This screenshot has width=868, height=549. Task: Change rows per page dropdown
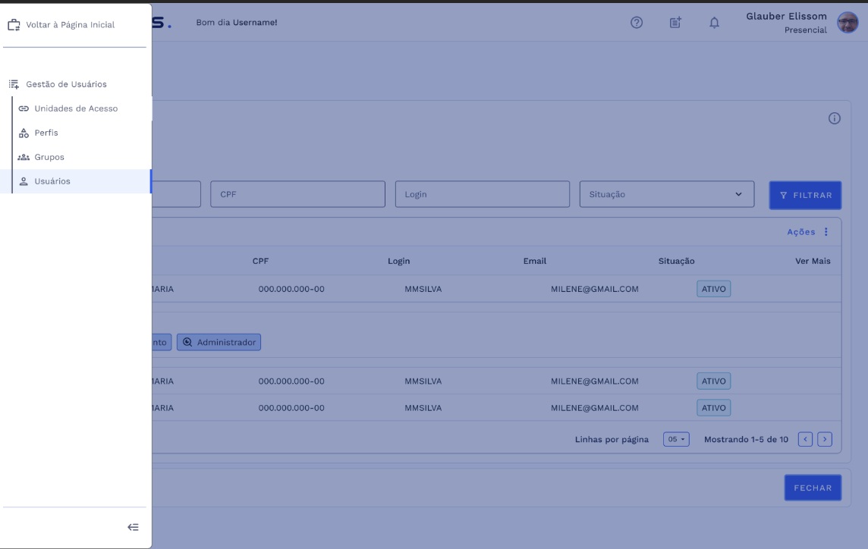click(x=676, y=439)
